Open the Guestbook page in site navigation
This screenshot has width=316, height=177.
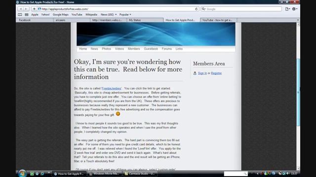(x=151, y=49)
